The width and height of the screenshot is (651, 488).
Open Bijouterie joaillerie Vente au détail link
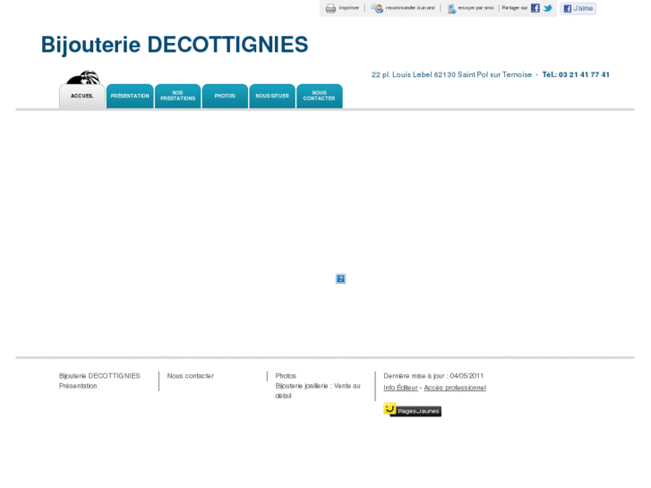318,390
